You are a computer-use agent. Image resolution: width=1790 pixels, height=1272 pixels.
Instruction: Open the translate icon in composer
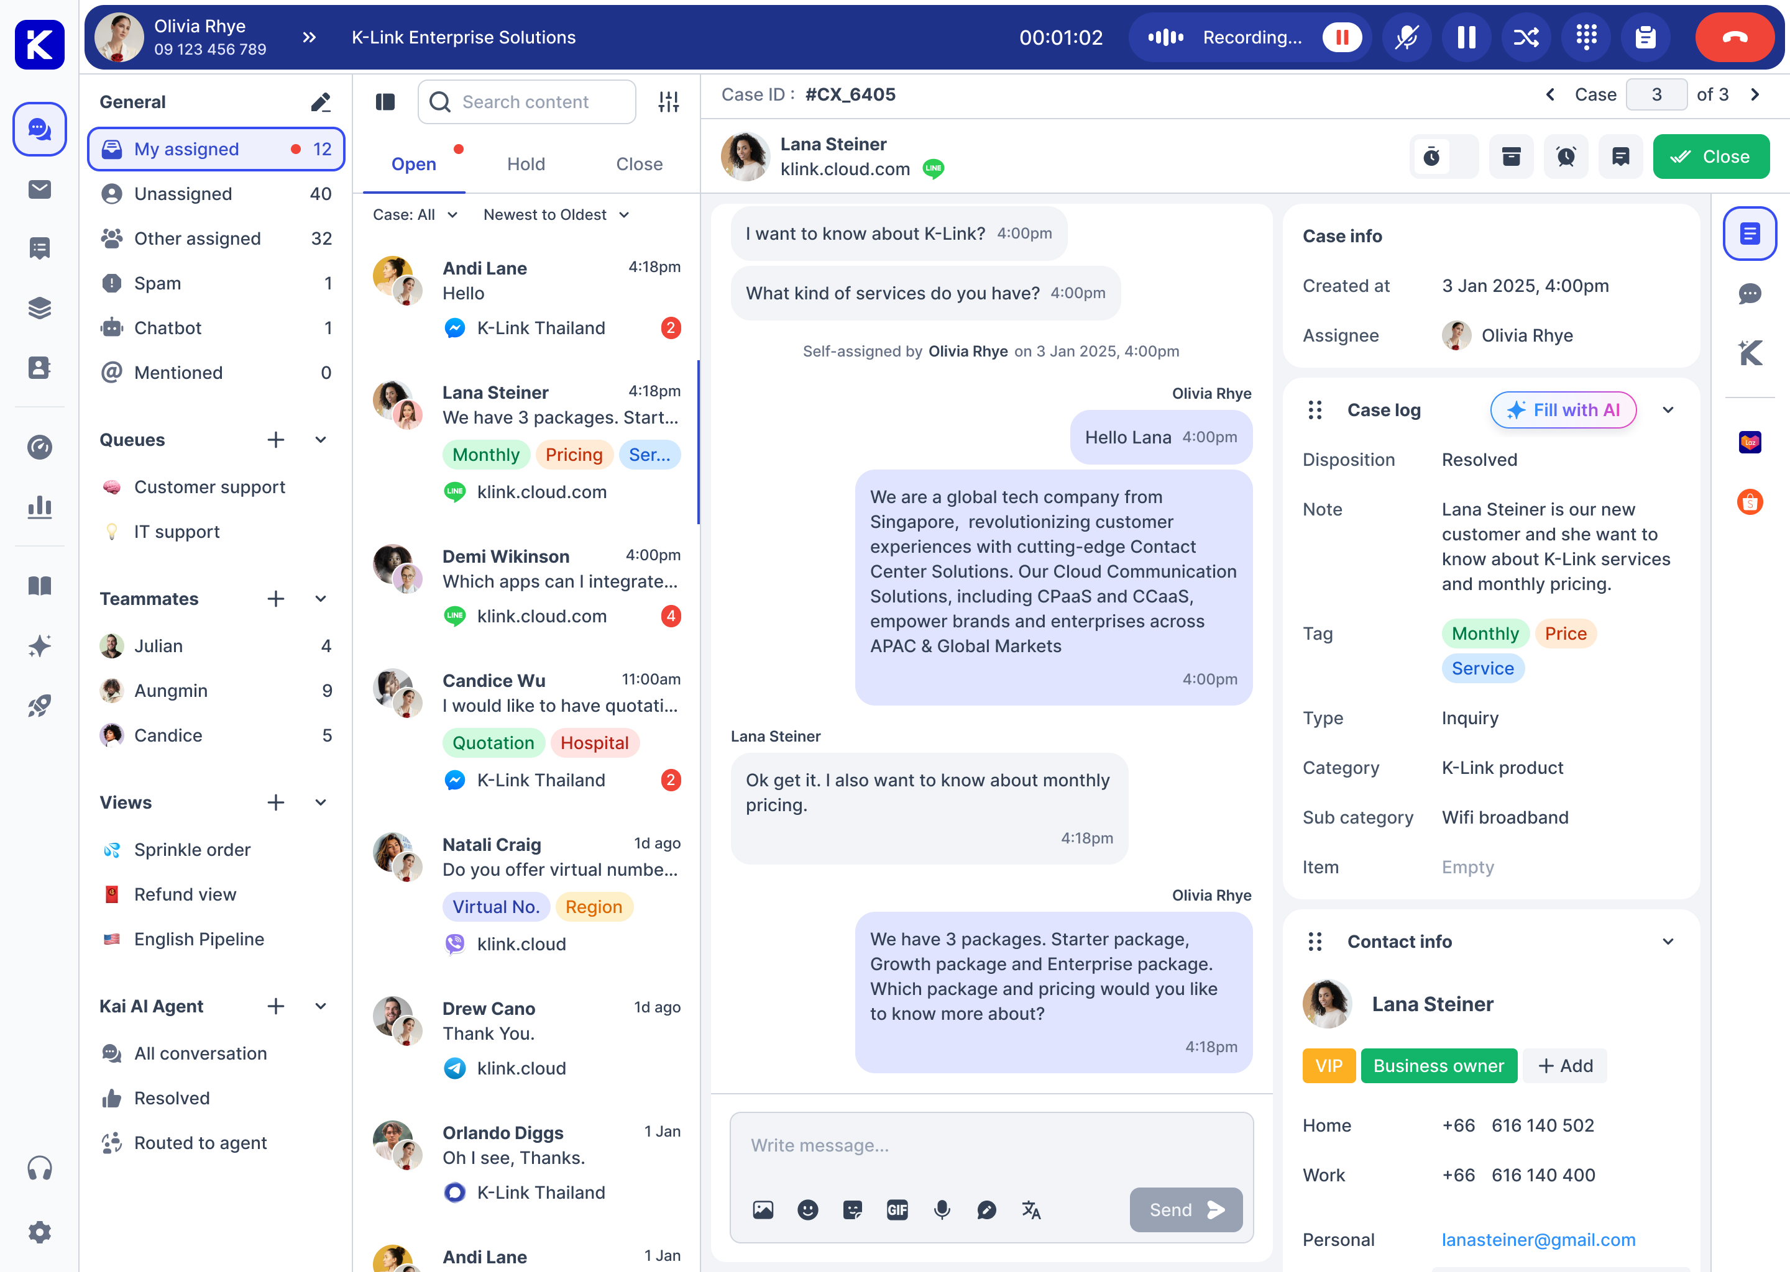pos(1030,1210)
